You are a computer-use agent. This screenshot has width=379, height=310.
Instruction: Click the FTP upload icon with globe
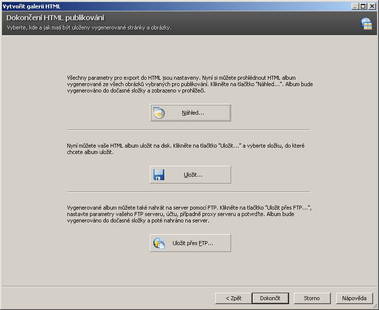point(158,243)
